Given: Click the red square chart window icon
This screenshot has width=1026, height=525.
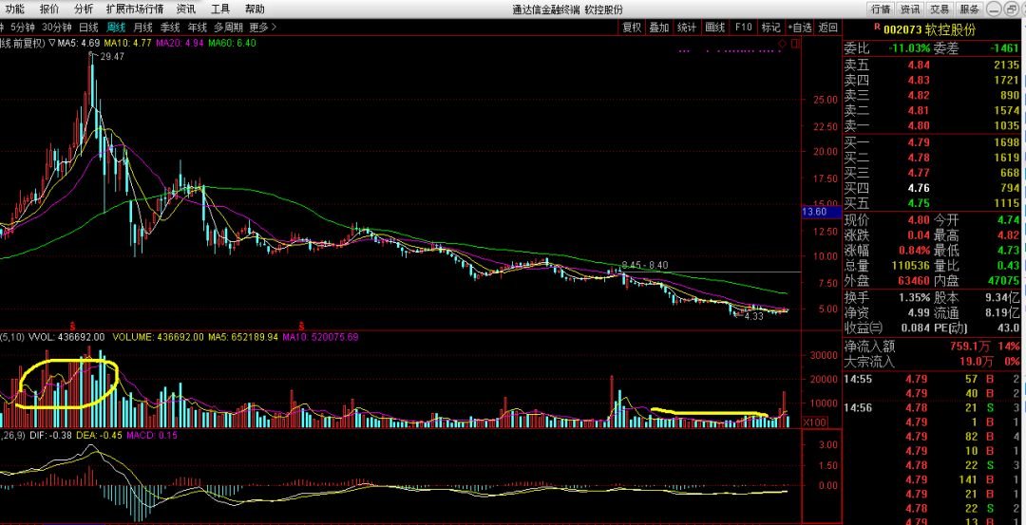Looking at the screenshot, I should click(x=795, y=43).
